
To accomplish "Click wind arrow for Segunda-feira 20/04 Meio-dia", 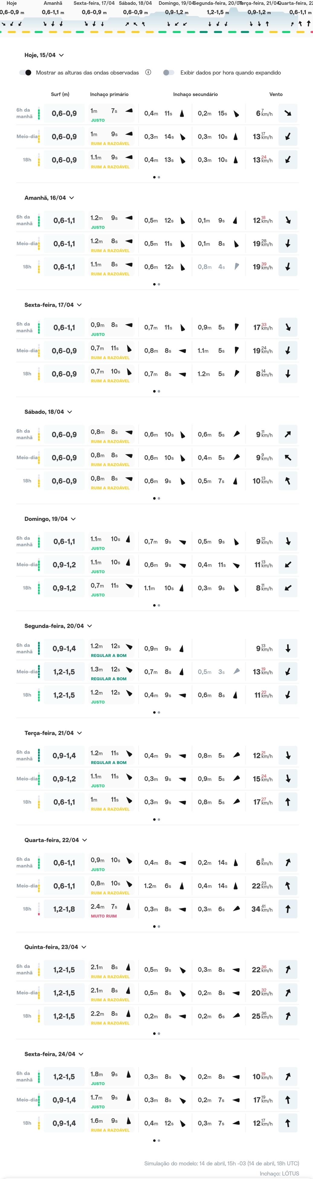I will pos(288,672).
